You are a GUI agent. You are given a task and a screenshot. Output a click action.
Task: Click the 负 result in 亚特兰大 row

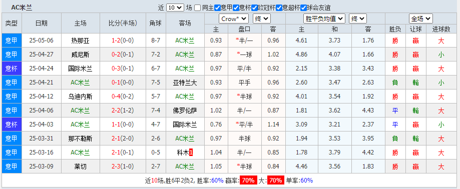395,82
